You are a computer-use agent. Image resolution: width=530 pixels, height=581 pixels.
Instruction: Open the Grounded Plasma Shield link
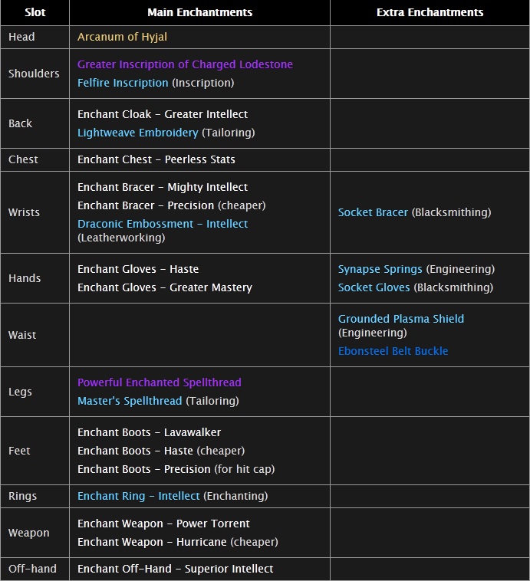400,319
